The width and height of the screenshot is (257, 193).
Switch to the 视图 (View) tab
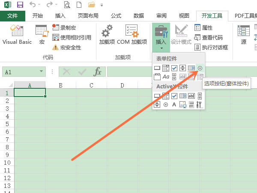184,16
